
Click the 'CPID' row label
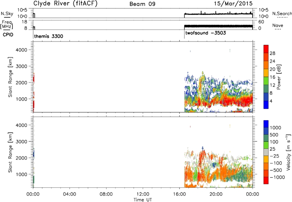(8, 35)
